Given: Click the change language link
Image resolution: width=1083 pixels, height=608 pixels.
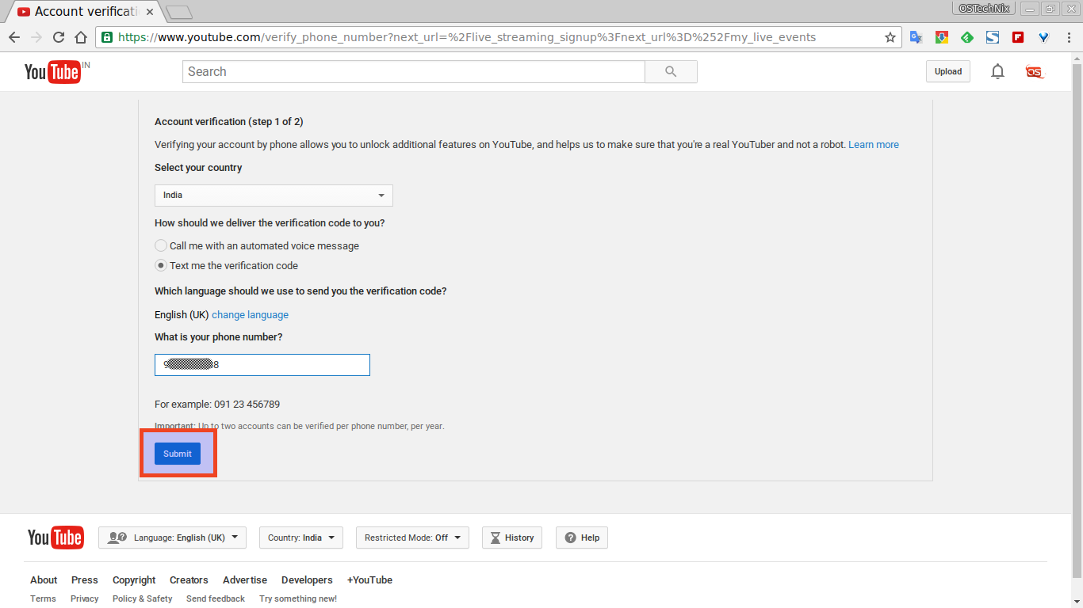Looking at the screenshot, I should pyautogui.click(x=250, y=315).
